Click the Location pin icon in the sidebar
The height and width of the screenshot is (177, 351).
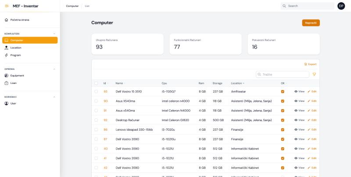[x=6, y=48]
